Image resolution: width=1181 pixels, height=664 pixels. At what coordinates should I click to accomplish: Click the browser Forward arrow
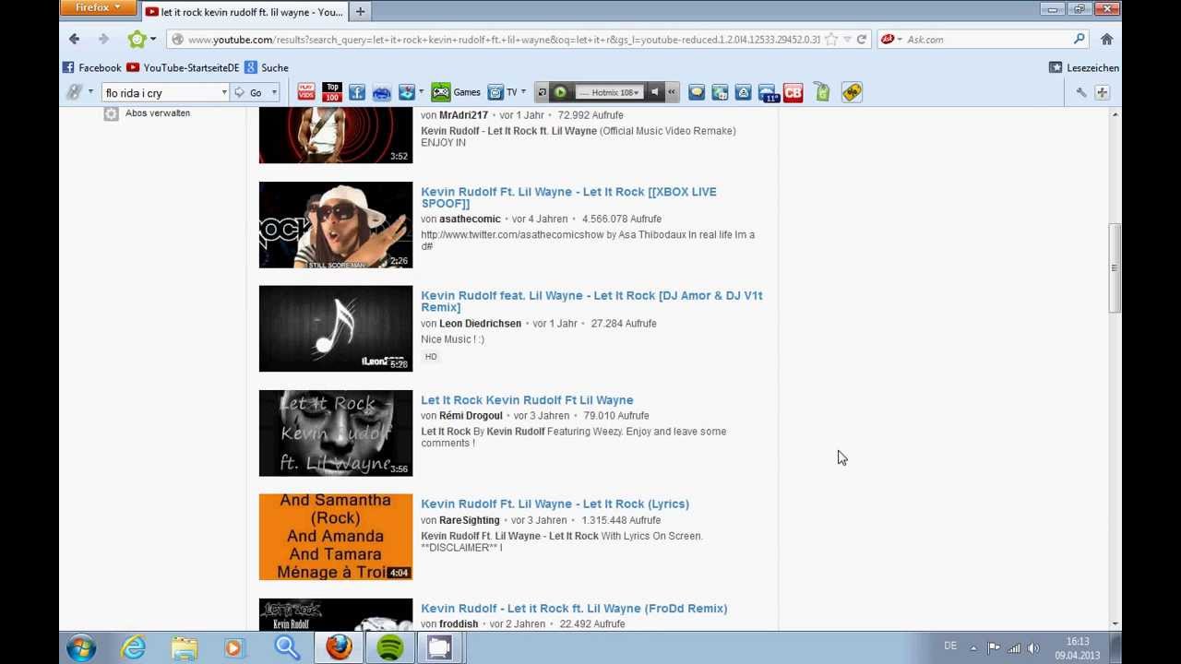click(103, 39)
